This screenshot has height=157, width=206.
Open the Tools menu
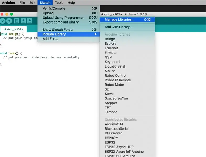coord(59,3)
